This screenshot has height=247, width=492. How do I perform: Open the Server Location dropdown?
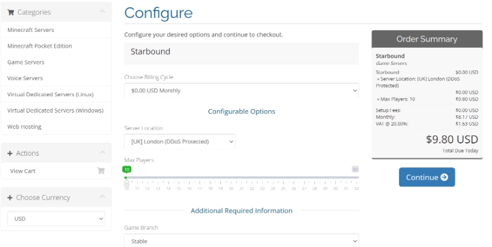pyautogui.click(x=180, y=142)
